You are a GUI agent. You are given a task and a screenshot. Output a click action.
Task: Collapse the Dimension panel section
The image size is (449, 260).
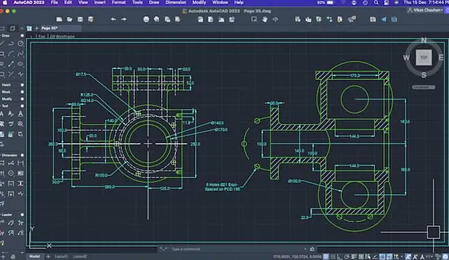(x=22, y=155)
